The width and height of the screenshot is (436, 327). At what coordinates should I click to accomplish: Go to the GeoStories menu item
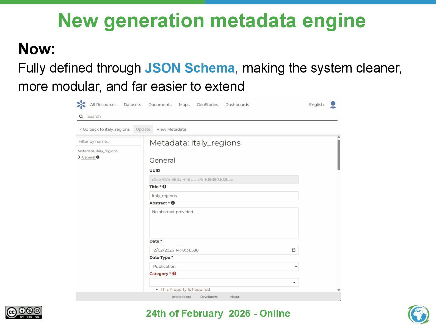(207, 105)
